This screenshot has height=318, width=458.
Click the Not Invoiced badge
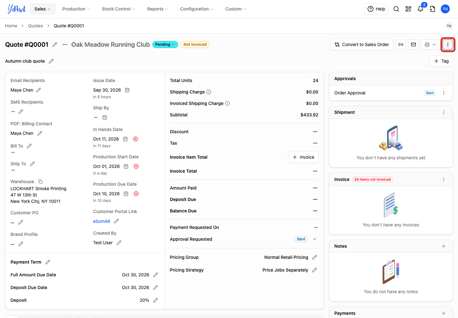tap(195, 45)
